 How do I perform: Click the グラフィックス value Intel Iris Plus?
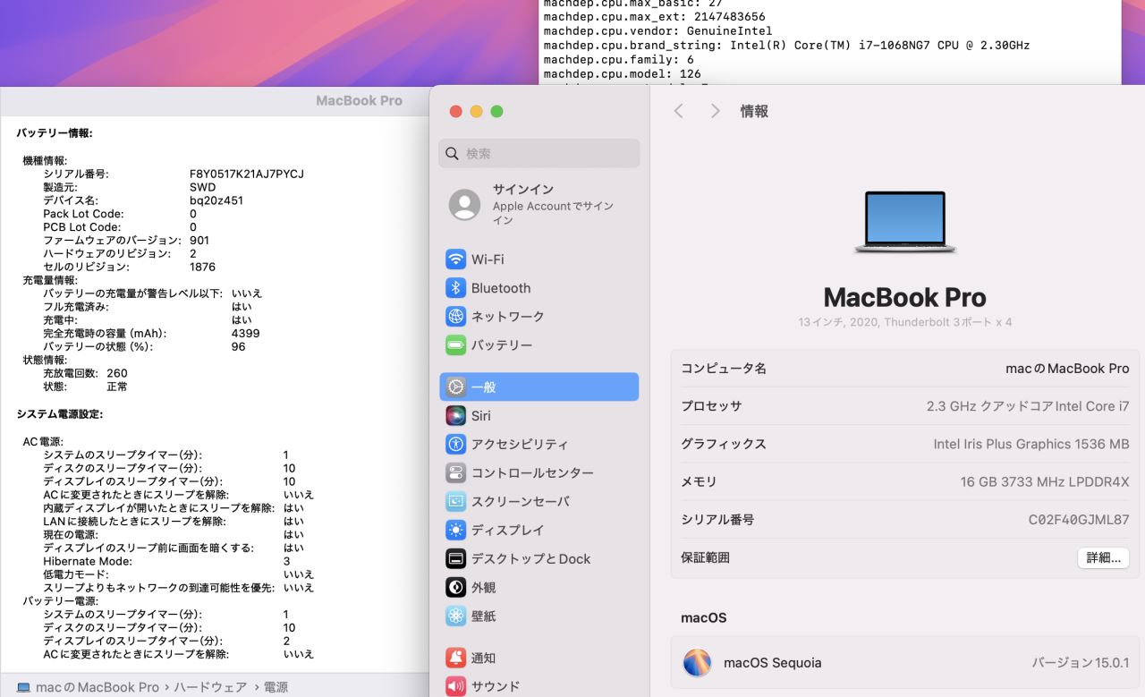pos(1031,444)
